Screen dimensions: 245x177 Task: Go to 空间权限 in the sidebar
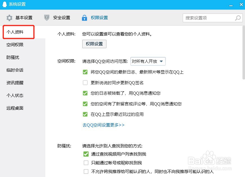[x=15, y=45]
